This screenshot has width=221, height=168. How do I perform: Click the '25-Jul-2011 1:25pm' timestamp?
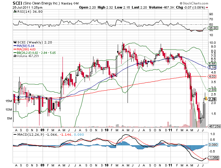pyautogui.click(x=27, y=8)
